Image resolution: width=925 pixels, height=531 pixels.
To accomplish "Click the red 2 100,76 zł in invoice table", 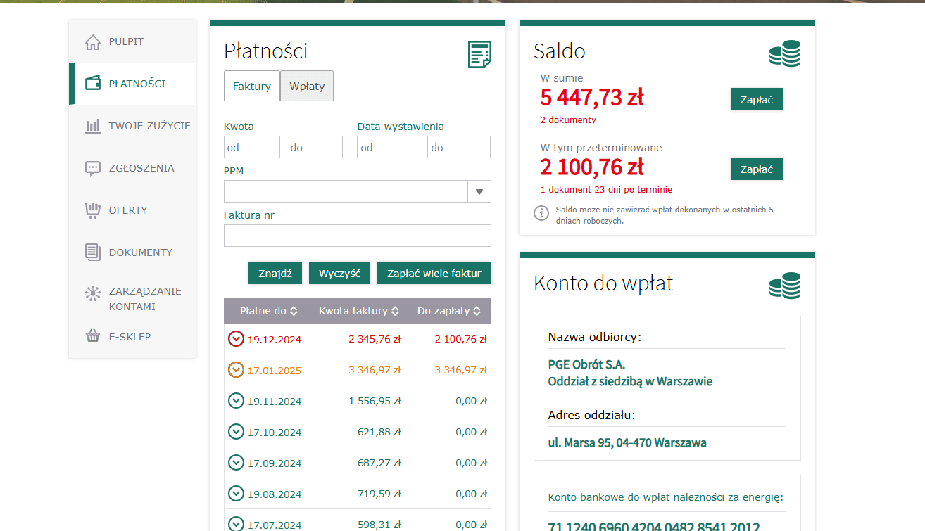I will pyautogui.click(x=460, y=339).
